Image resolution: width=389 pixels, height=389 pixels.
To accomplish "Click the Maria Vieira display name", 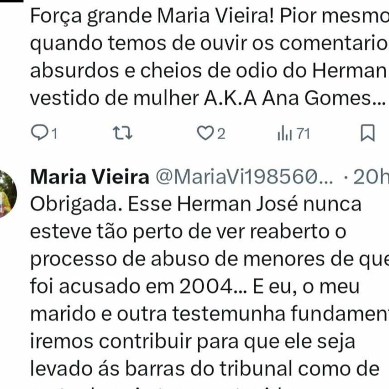I will (x=90, y=177).
